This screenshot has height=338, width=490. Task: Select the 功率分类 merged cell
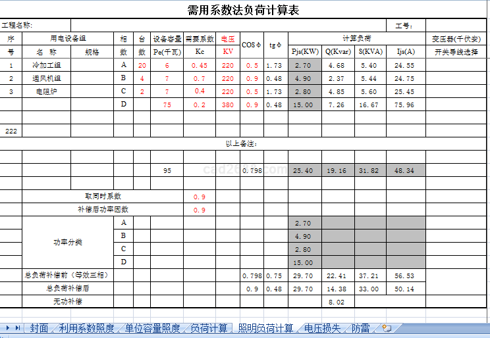click(x=68, y=243)
